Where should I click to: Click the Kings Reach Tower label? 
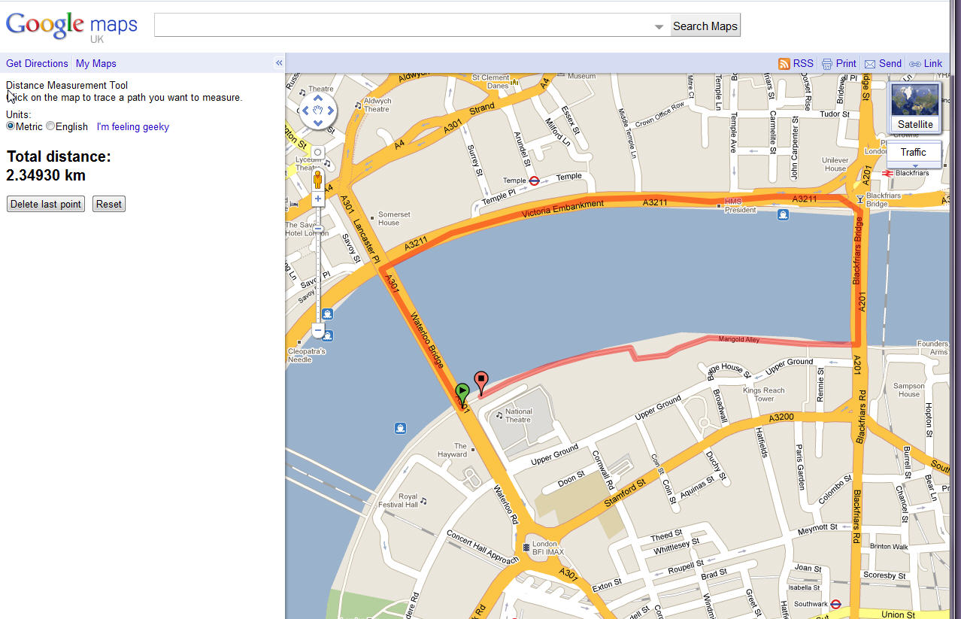point(763,394)
